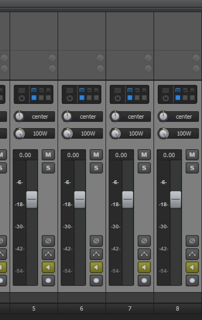
Task: Click the center pan knob on track 6
Action: tap(68, 117)
